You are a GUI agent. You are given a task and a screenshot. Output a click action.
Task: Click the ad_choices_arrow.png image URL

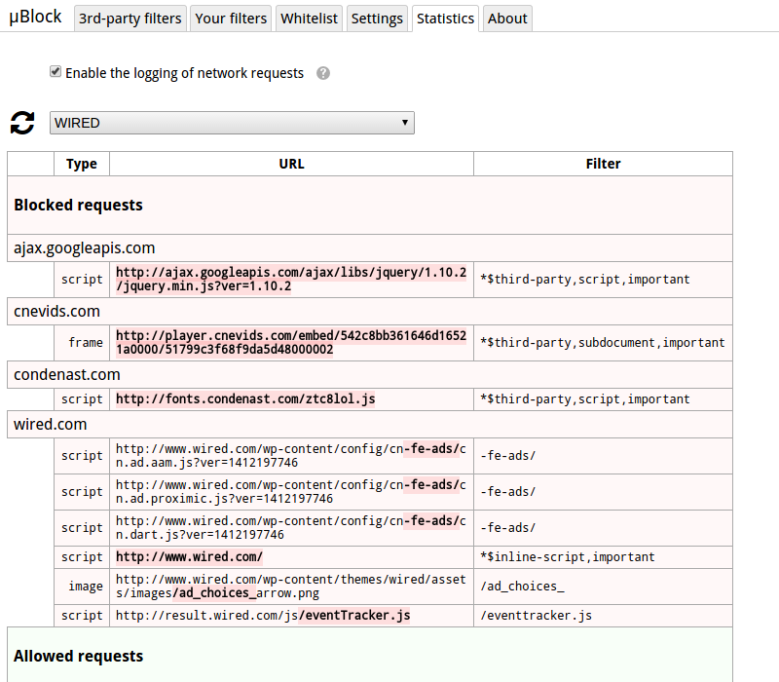pos(291,587)
